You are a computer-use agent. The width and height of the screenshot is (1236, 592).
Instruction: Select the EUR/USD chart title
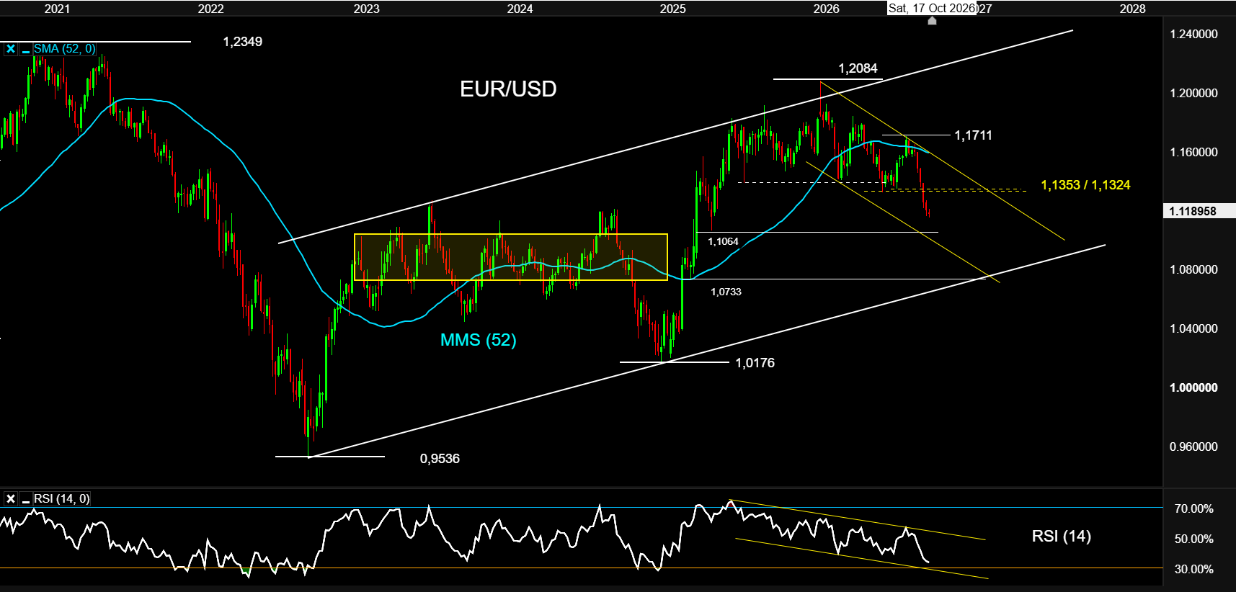[508, 89]
